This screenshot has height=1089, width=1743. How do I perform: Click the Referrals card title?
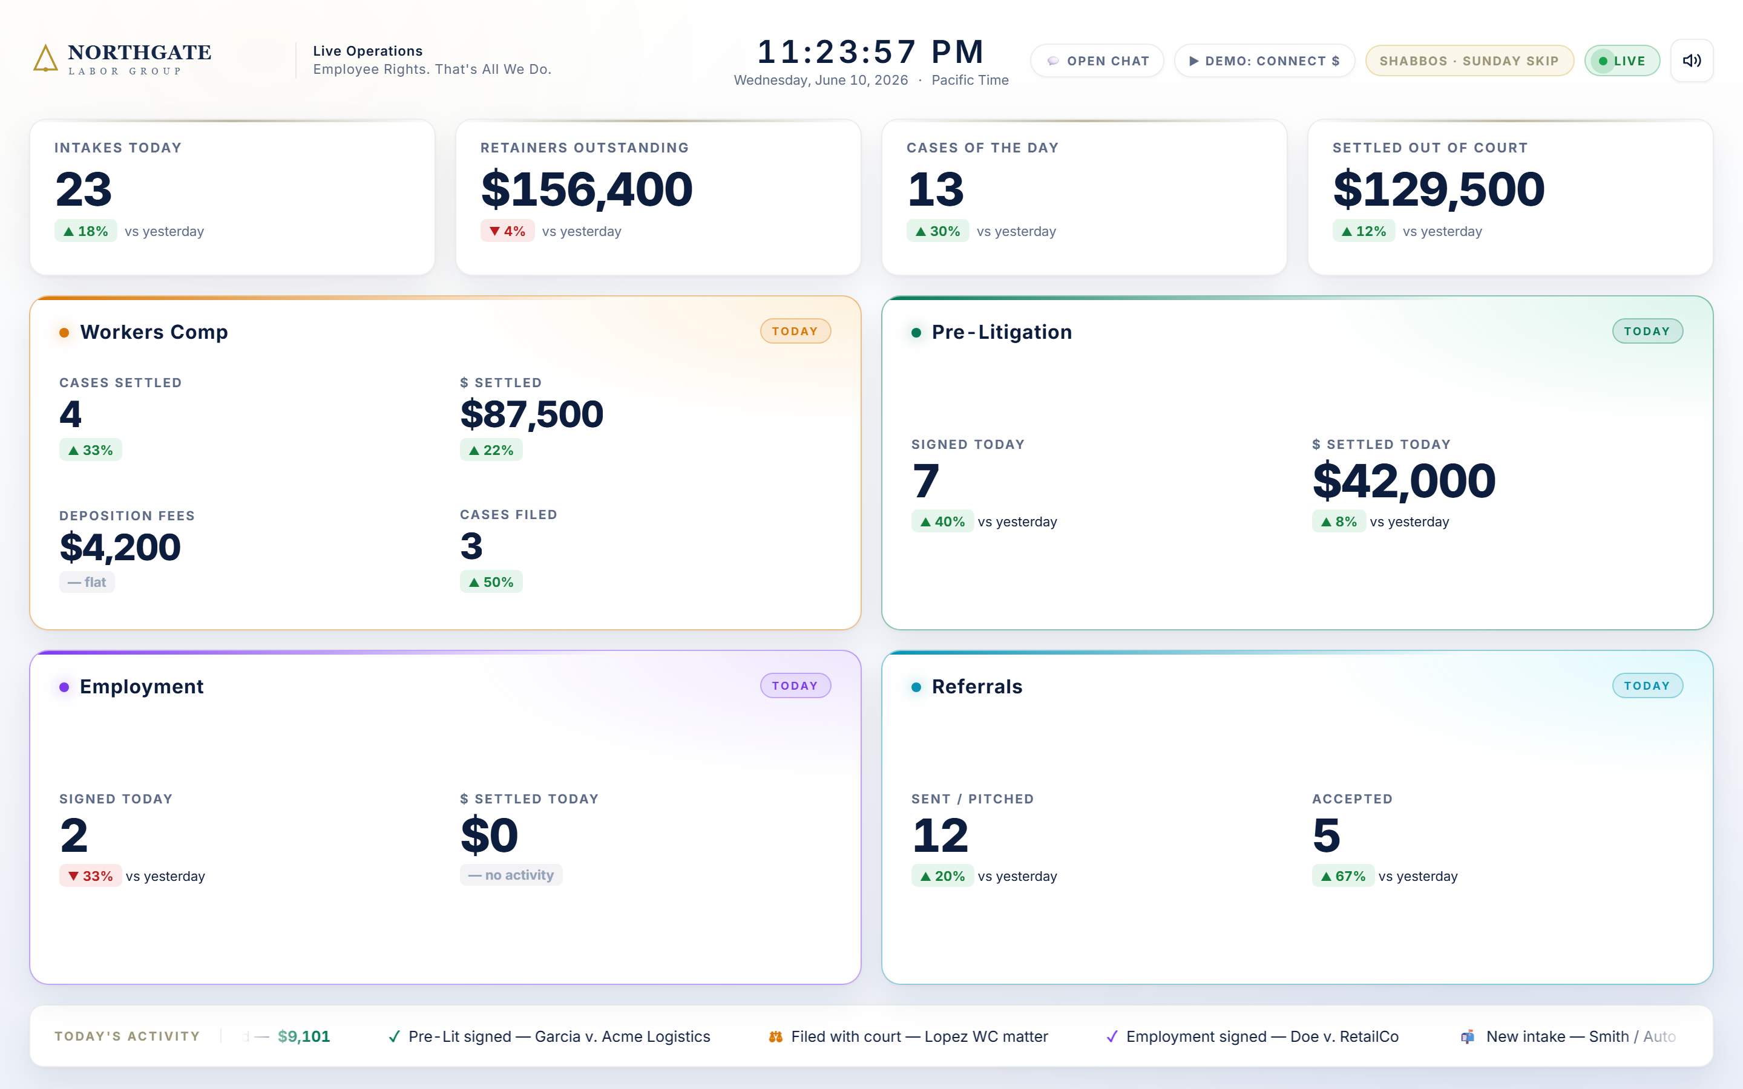(977, 687)
